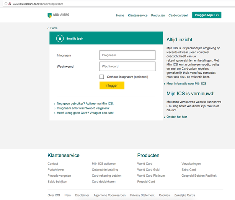Screen dimensions: 235x200
Task: Open the Cookies footer link
Action: [x=164, y=195]
